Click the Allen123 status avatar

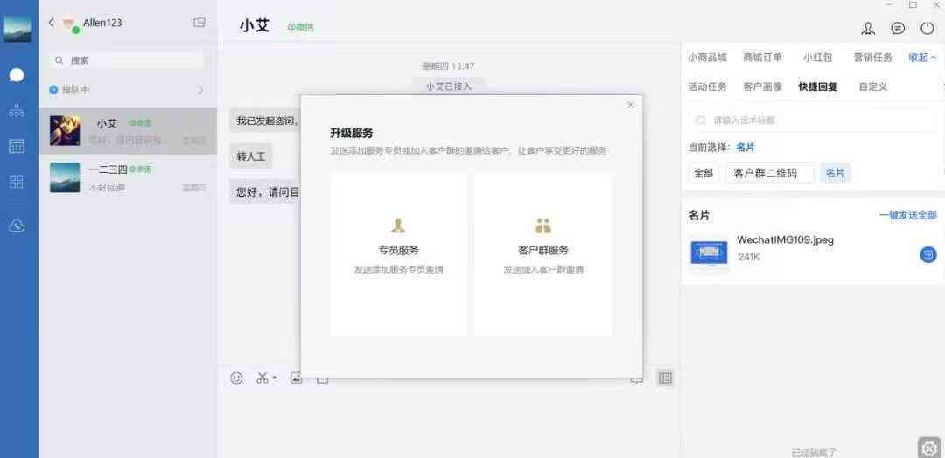point(71,24)
